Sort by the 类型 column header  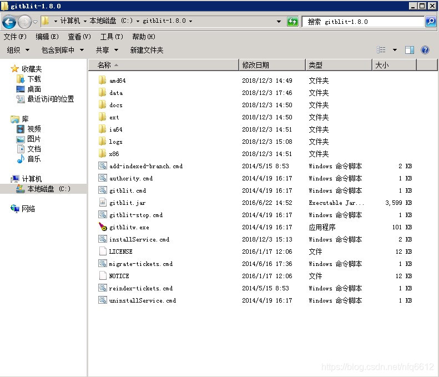coord(339,65)
